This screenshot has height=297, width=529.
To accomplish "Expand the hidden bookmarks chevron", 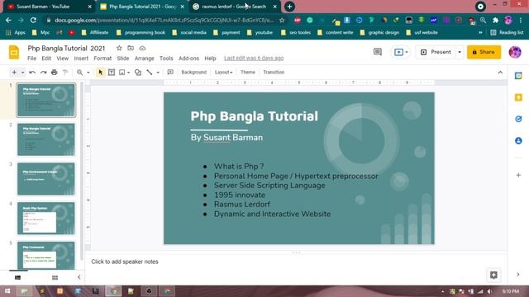I will [x=480, y=33].
